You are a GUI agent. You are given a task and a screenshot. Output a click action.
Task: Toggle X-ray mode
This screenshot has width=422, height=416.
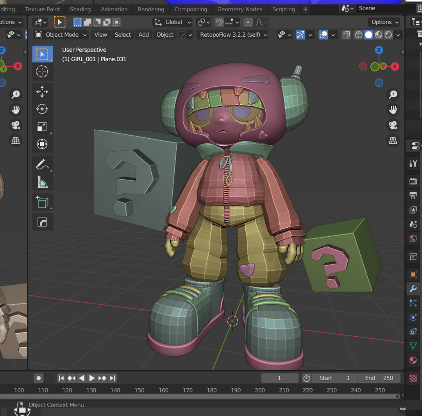coord(346,35)
